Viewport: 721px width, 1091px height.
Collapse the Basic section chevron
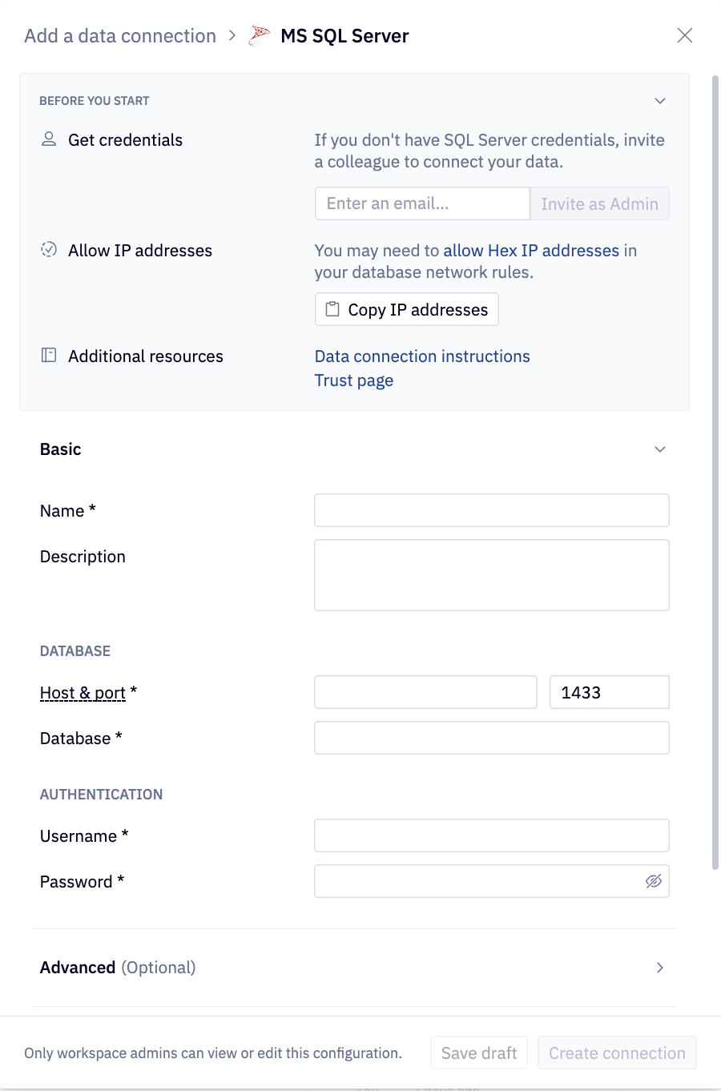(660, 449)
